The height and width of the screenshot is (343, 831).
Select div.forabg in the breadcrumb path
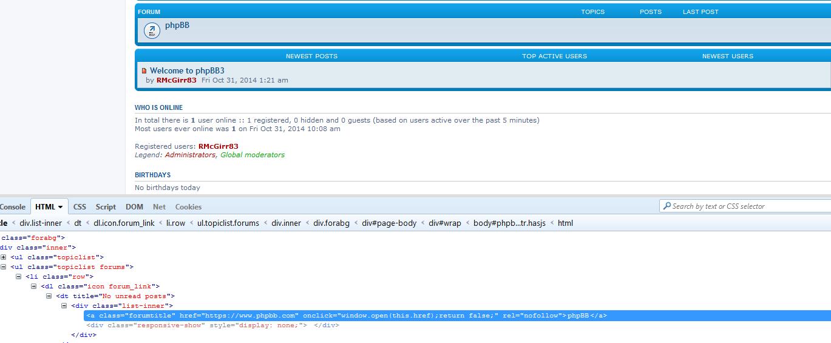331,223
